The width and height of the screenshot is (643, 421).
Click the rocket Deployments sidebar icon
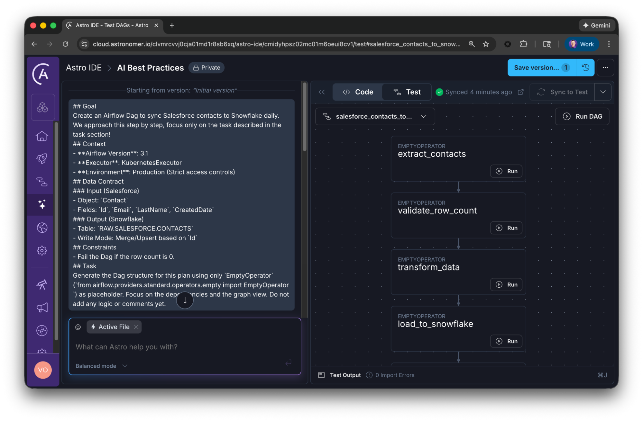[x=42, y=158]
